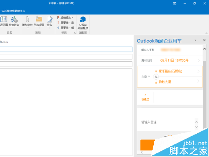Open the Address Book (通讯簿)
209x157 pixels.
[x=4, y=21]
